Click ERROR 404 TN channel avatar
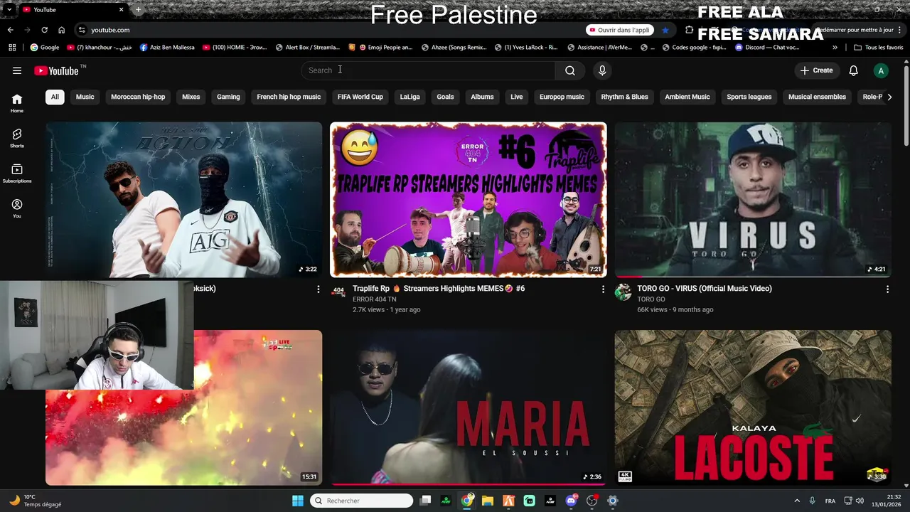The height and width of the screenshot is (512, 910). [x=338, y=292]
